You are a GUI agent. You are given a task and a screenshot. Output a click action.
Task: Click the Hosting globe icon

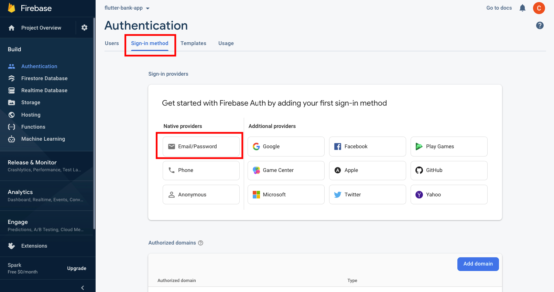(x=12, y=115)
